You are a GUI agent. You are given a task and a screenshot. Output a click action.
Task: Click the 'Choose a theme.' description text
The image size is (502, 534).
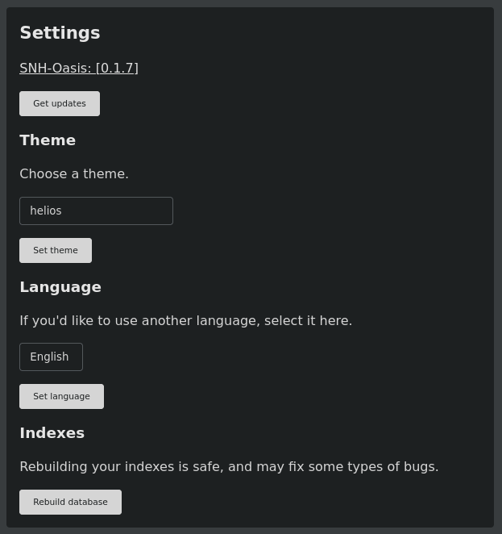pos(74,174)
